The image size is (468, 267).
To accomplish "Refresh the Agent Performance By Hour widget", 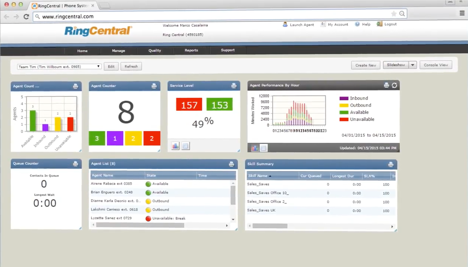I will tap(395, 85).
